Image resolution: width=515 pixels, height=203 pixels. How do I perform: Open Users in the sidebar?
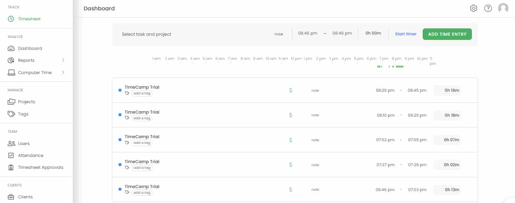pyautogui.click(x=24, y=144)
